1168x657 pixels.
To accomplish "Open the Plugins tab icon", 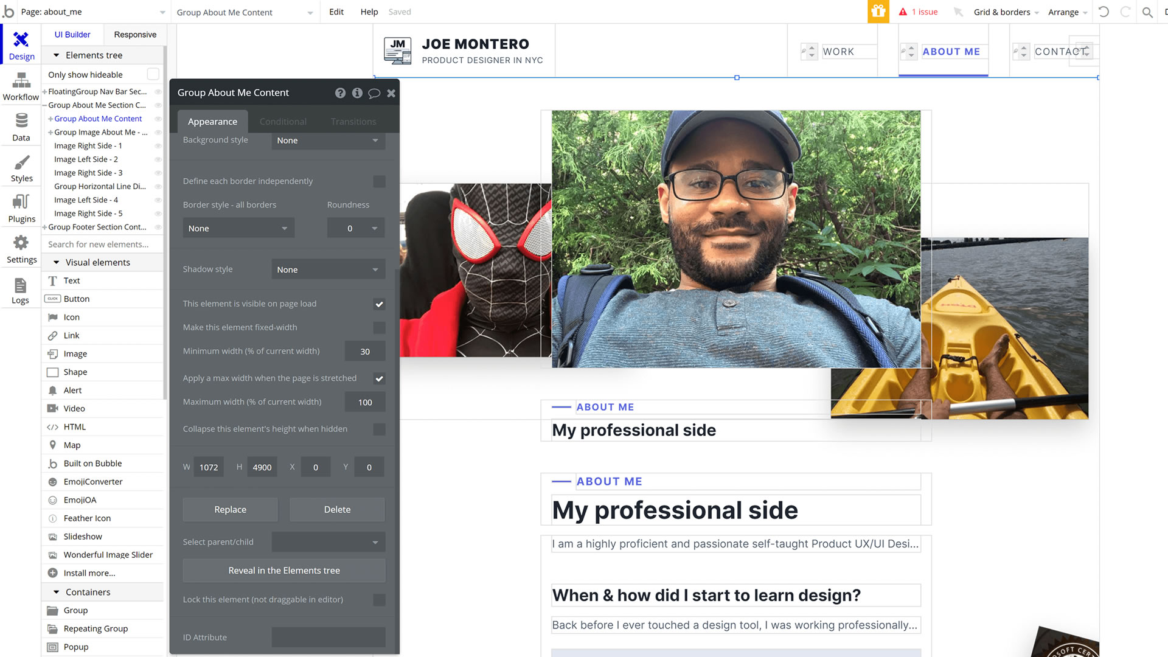I will (x=21, y=202).
